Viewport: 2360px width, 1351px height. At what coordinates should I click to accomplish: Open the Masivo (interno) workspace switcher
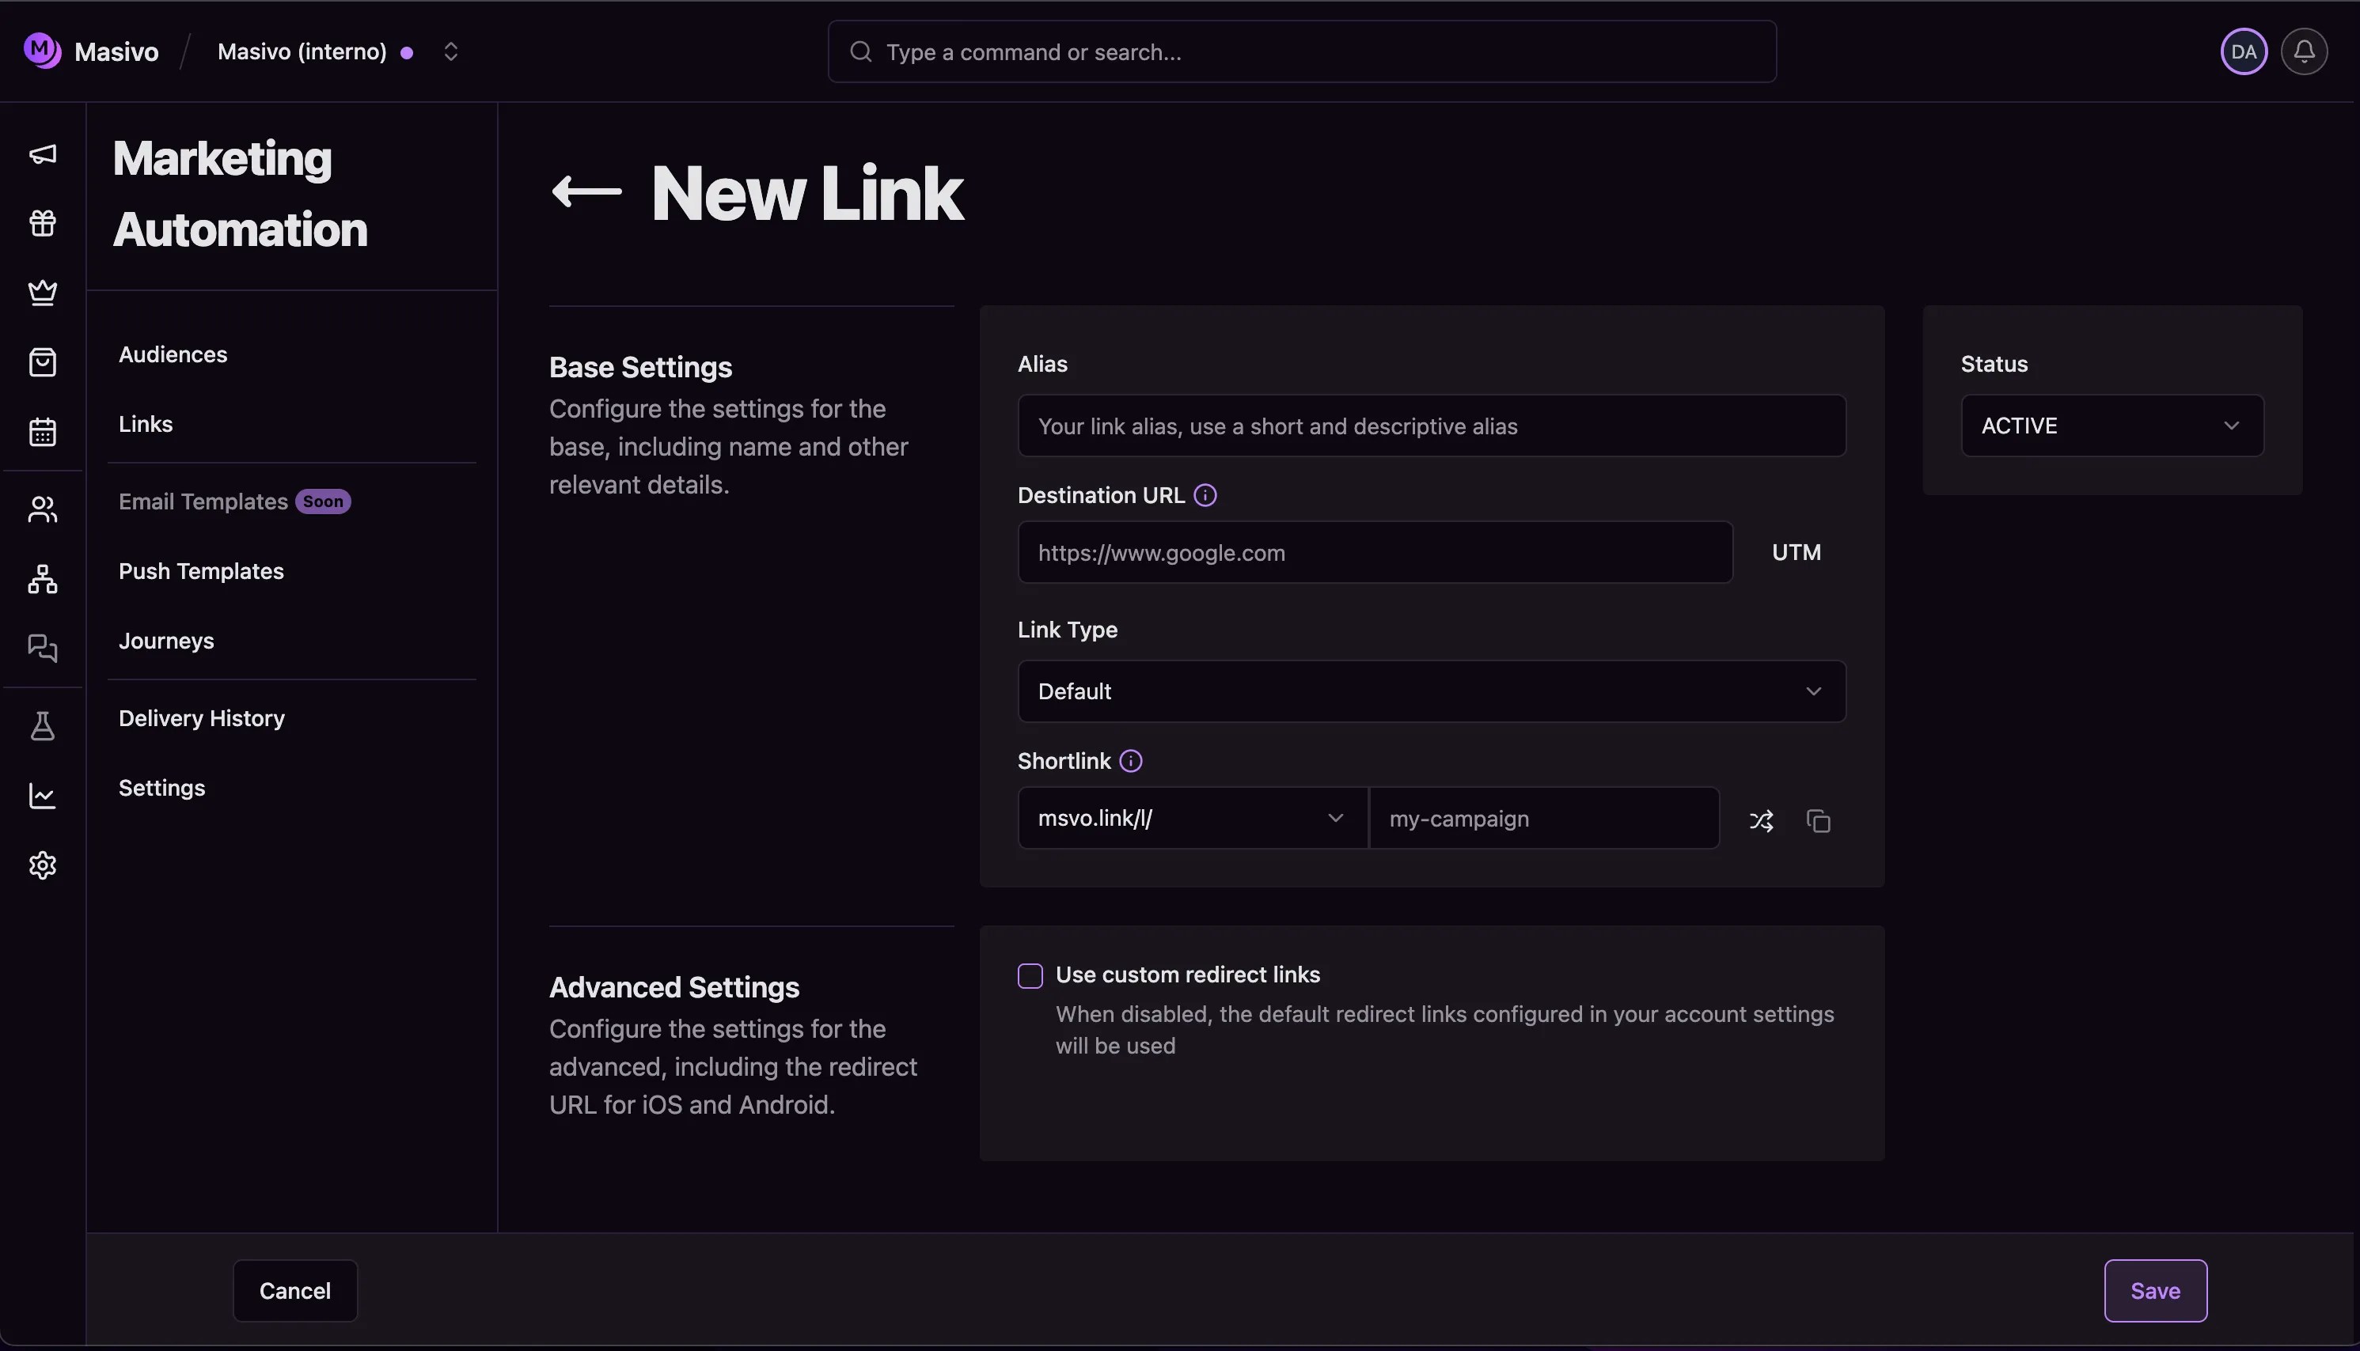pyautogui.click(x=450, y=52)
